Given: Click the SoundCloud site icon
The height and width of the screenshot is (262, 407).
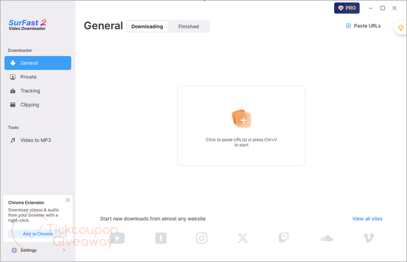Looking at the screenshot, I should tap(326, 238).
